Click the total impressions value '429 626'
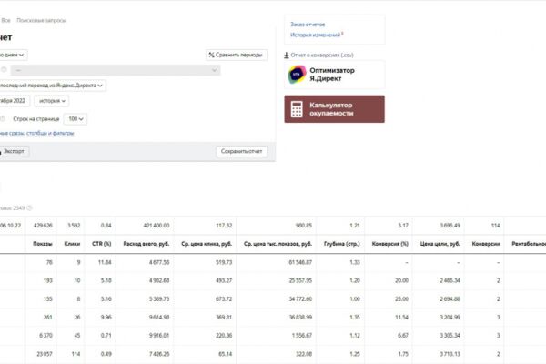This screenshot has height=364, width=546. [43, 226]
